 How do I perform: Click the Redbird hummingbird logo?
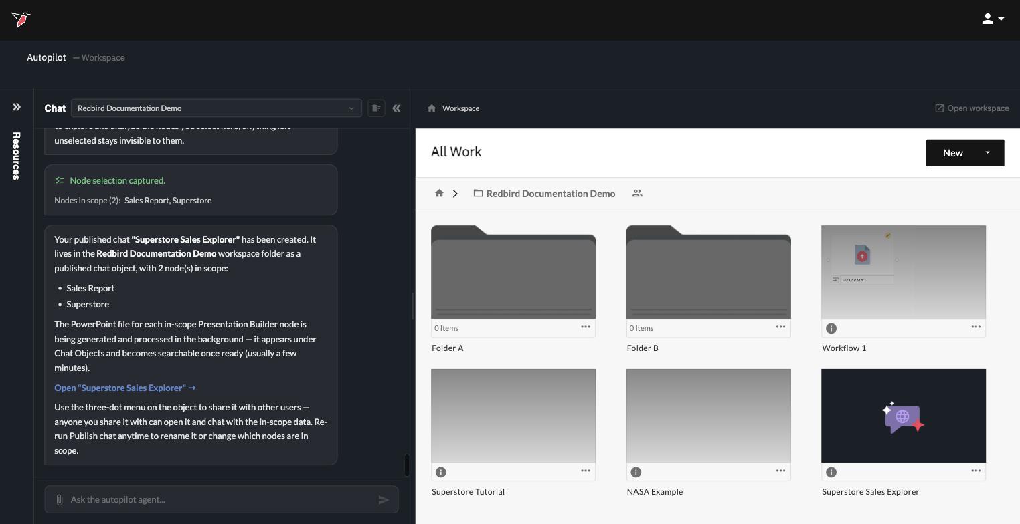click(x=21, y=19)
